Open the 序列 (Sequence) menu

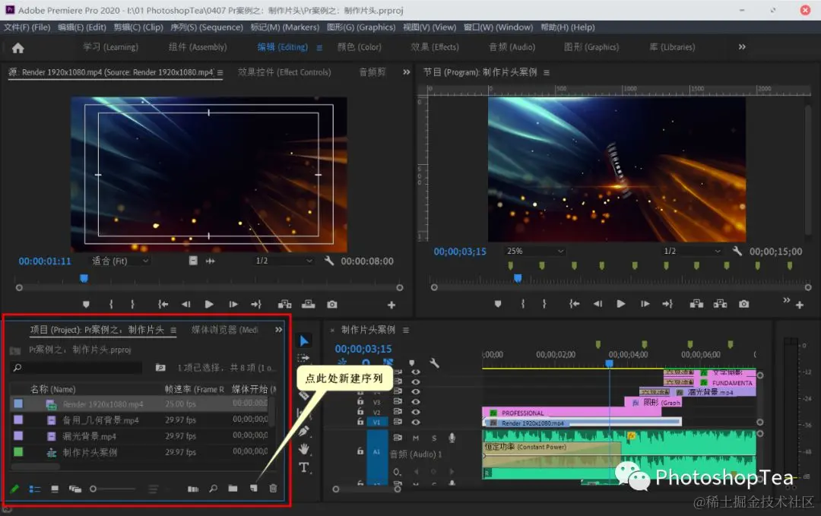[x=206, y=27]
